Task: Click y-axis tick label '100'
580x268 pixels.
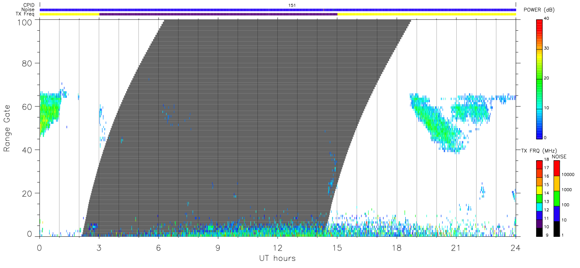Action: [x=25, y=22]
